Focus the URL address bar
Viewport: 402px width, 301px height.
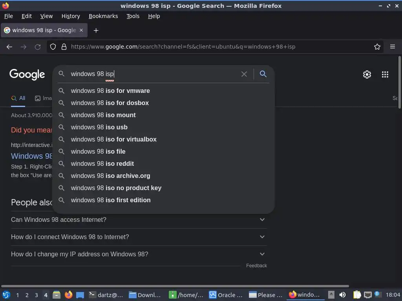point(215,47)
